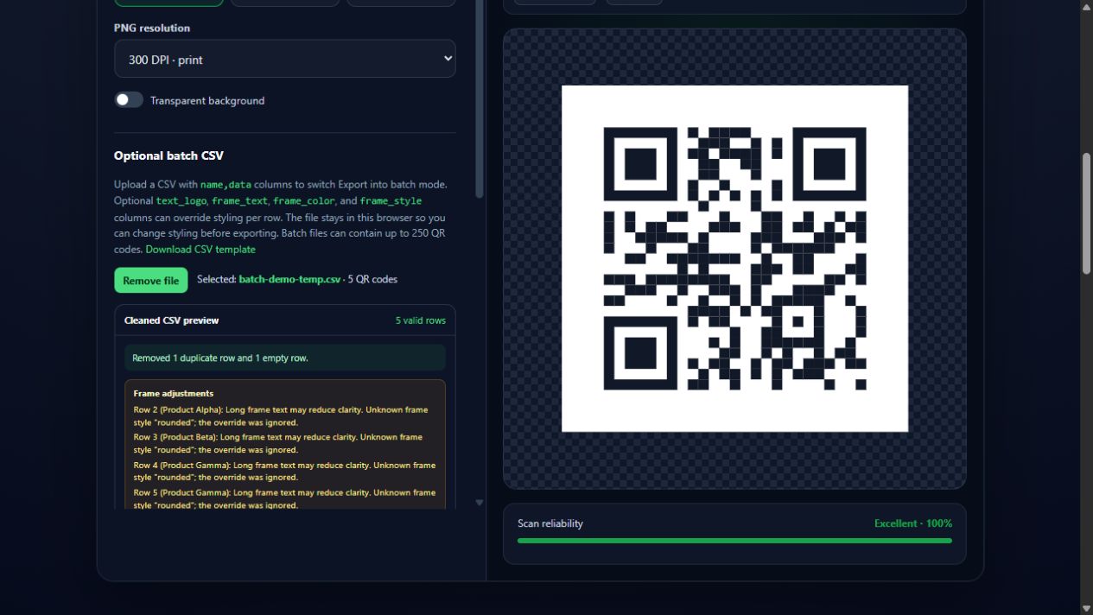
Task: Click the page scrollbar down arrow
Action: click(1086, 608)
